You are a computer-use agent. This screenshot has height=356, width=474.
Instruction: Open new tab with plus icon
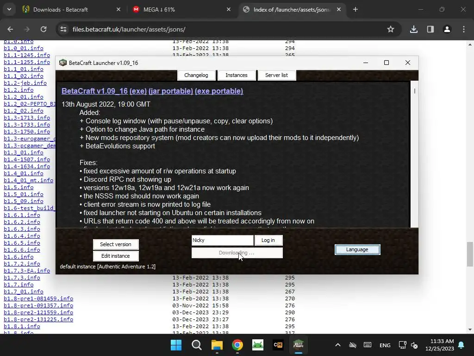tap(355, 9)
